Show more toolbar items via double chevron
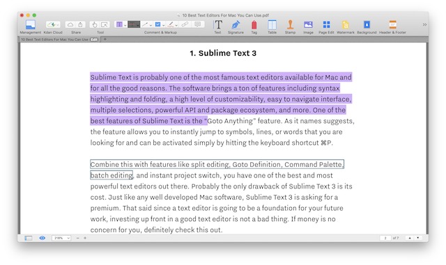 pyautogui.click(x=424, y=25)
